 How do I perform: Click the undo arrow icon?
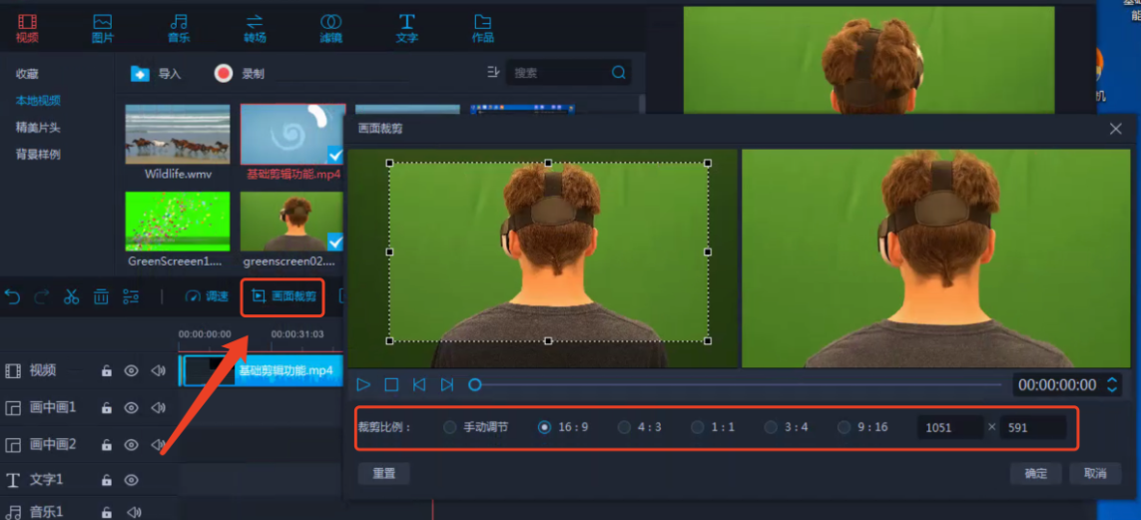click(x=12, y=296)
